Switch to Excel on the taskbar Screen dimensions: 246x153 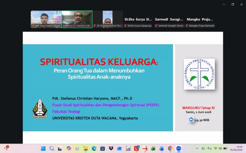pos(153,149)
